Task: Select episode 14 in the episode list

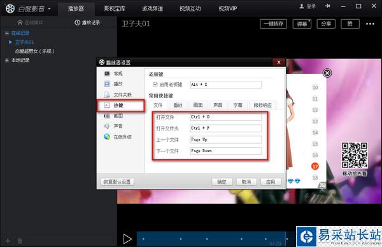Action: click(x=315, y=132)
